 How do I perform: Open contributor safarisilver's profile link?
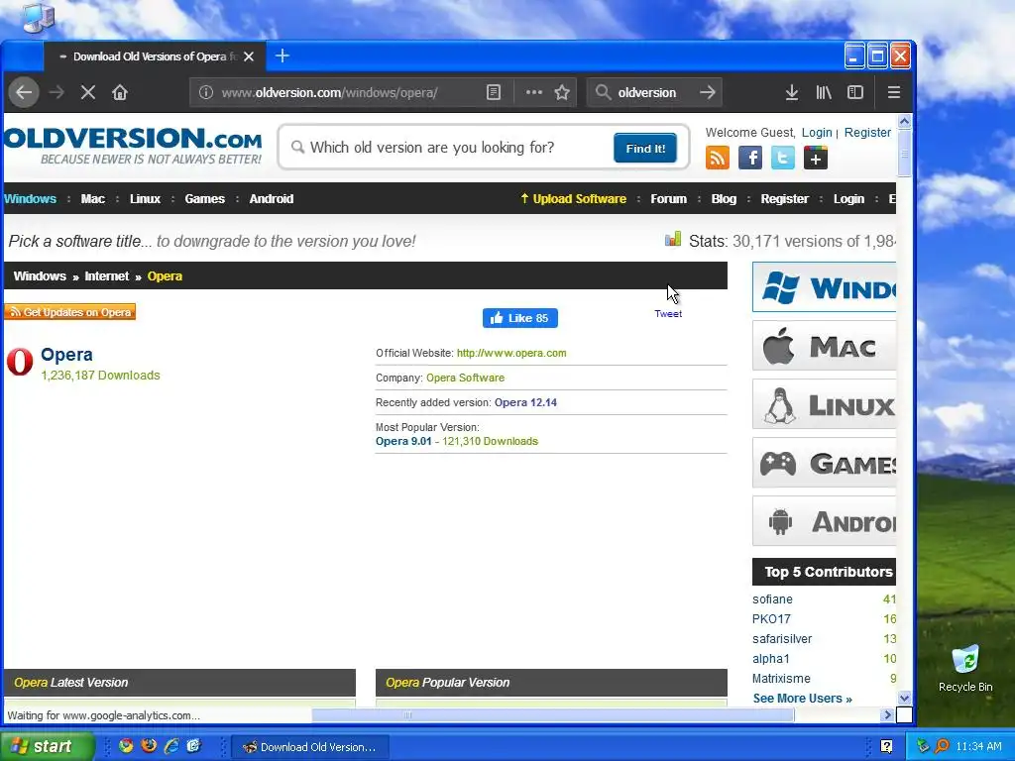(x=782, y=639)
